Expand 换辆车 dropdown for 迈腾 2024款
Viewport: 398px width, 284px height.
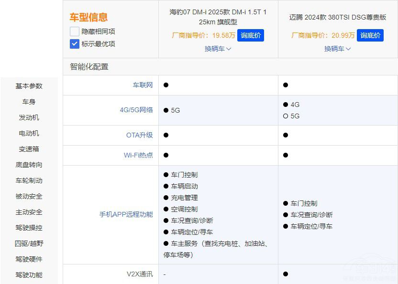[x=338, y=49]
